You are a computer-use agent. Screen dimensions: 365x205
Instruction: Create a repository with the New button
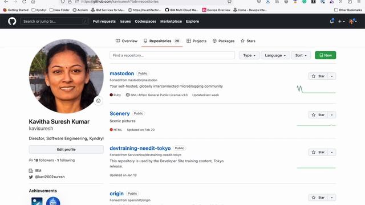pos(326,55)
